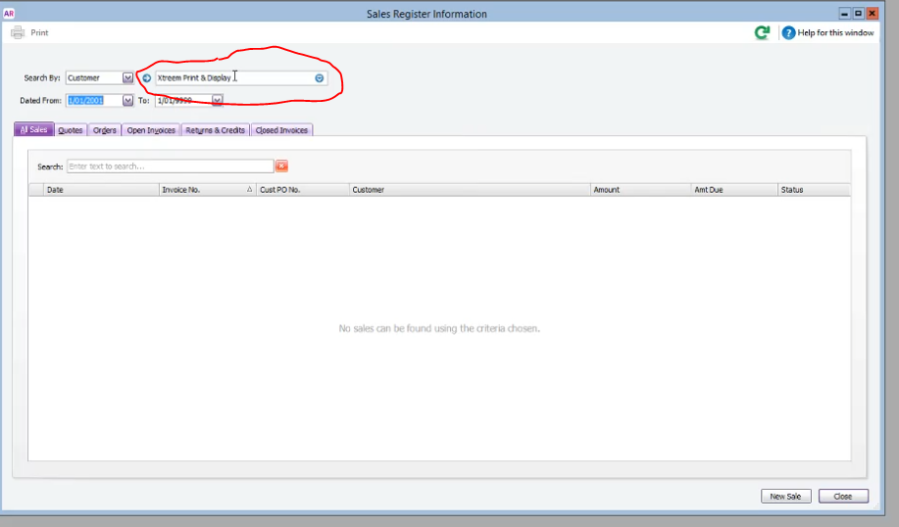Open the Dated From calendar dropdown

(x=127, y=100)
